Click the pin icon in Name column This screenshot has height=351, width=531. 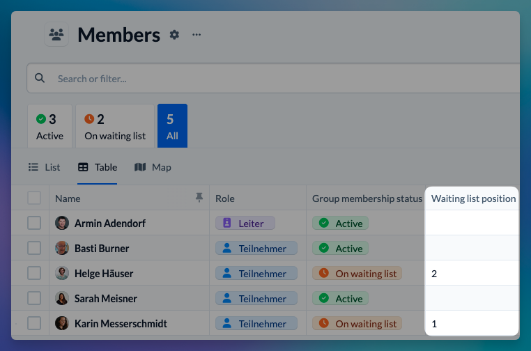point(199,197)
